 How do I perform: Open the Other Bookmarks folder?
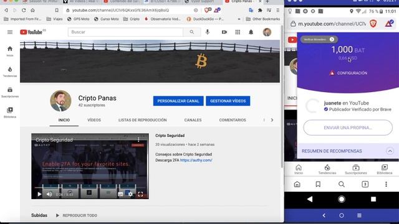pyautogui.click(x=263, y=19)
